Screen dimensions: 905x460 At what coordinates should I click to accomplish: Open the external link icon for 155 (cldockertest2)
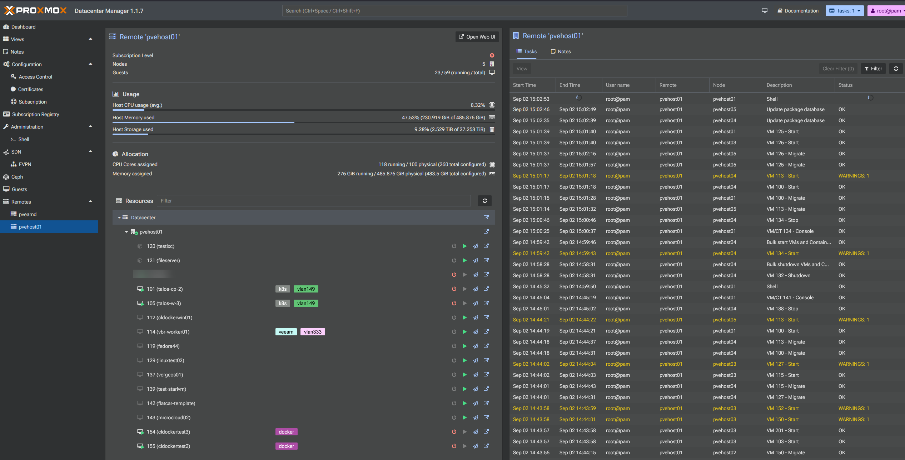pos(486,446)
